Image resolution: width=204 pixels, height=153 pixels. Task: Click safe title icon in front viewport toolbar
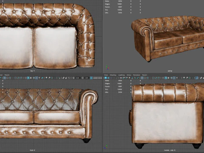(x=21, y=78)
